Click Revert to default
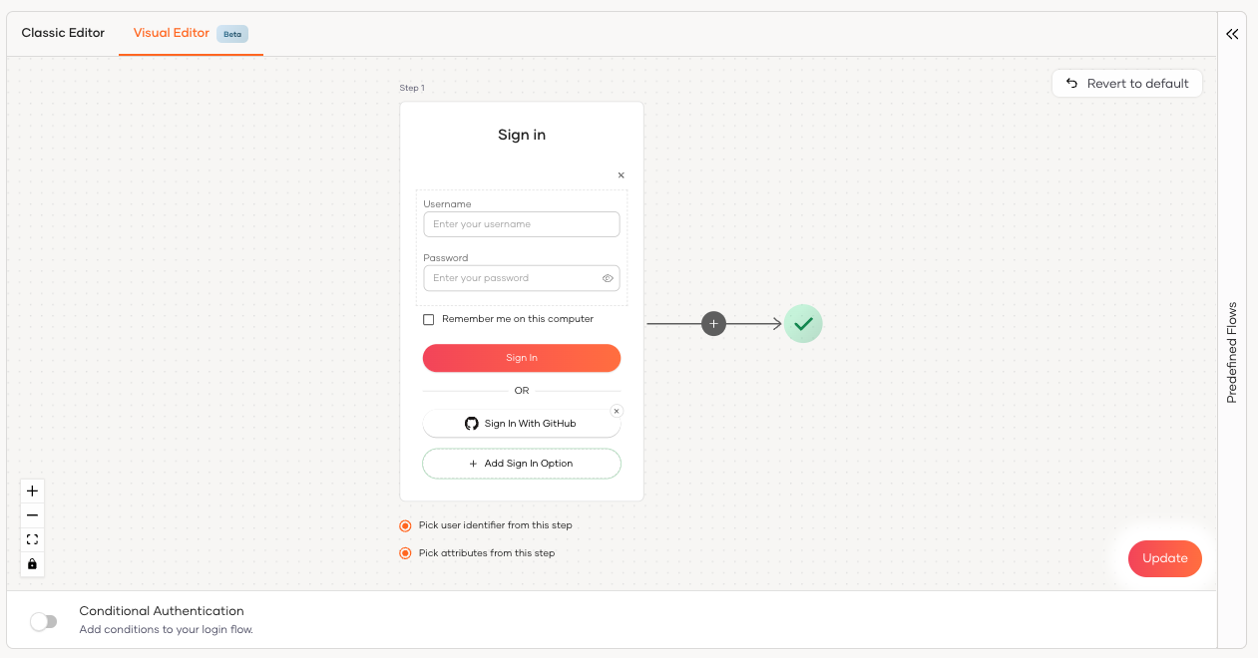The image size is (1258, 658). coord(1126,83)
